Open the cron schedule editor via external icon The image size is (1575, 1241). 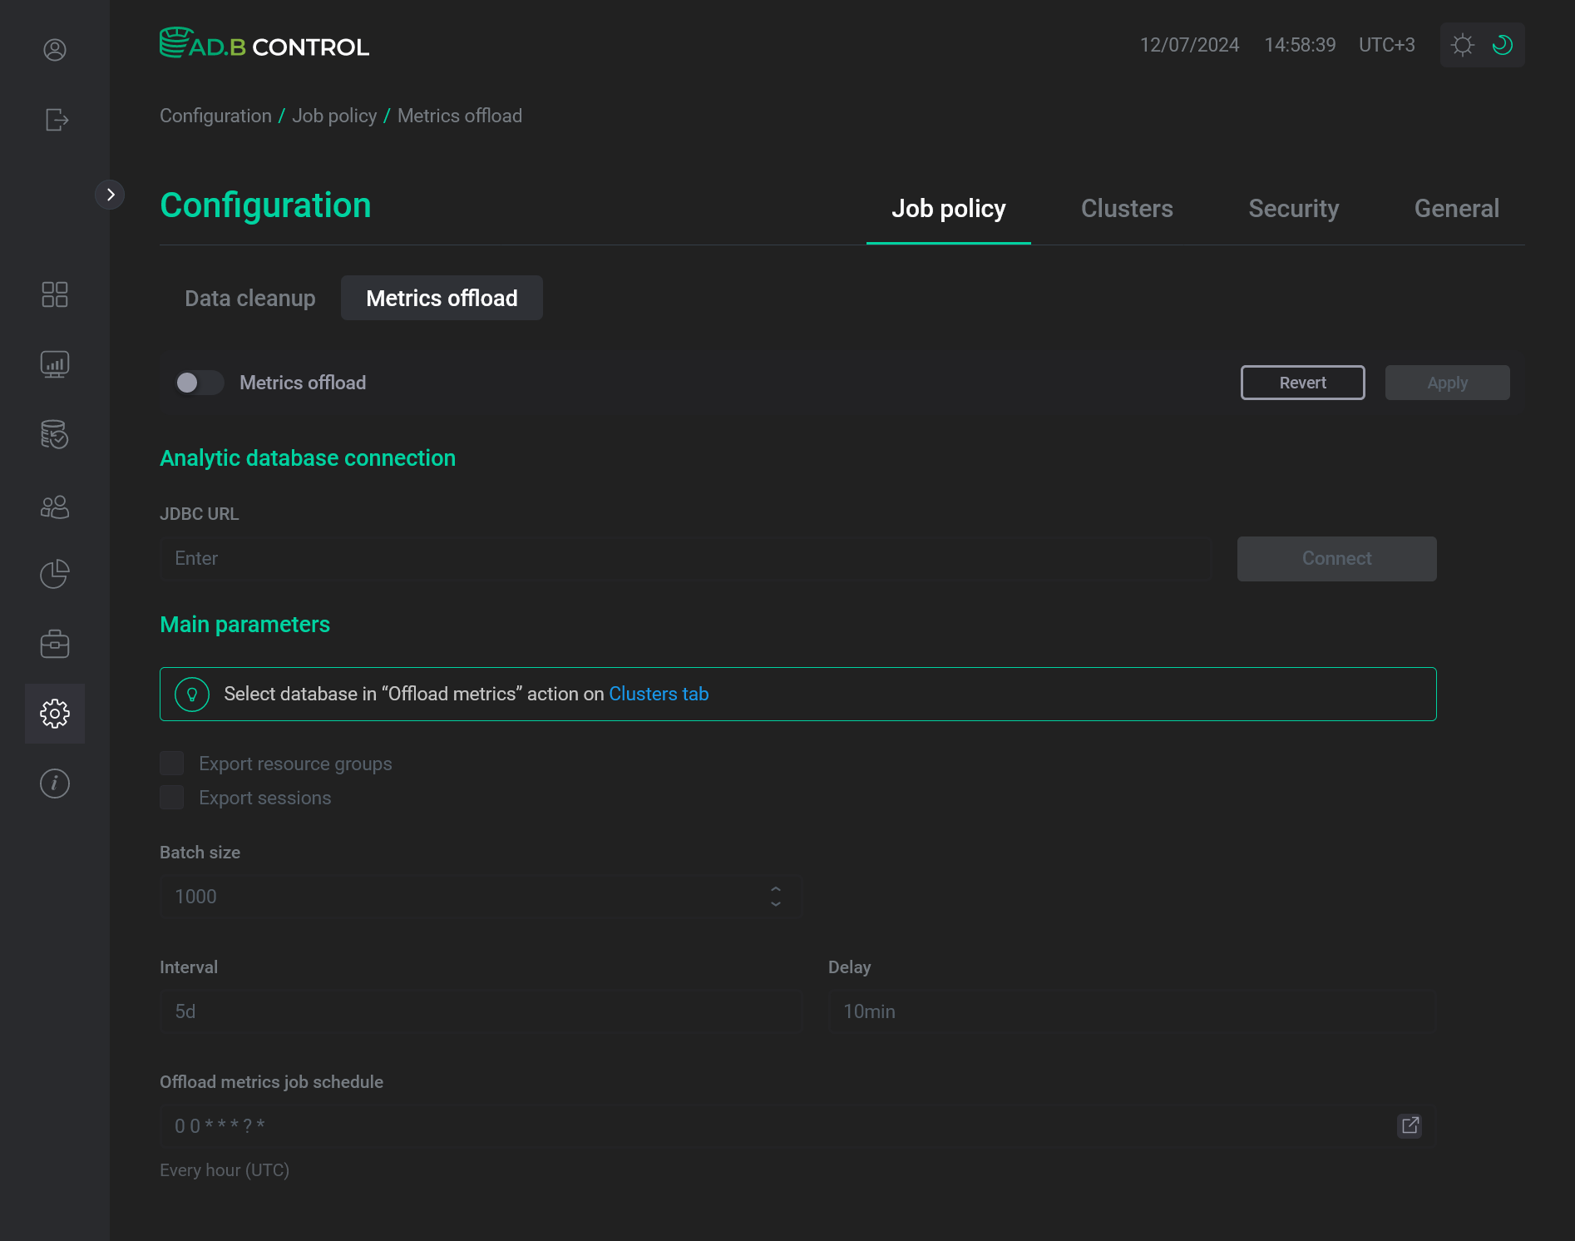pos(1410,1125)
